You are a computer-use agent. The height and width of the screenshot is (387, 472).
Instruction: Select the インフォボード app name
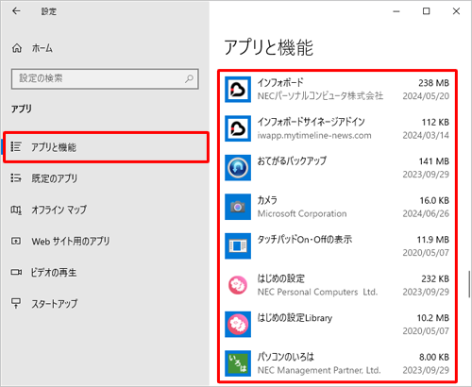(x=280, y=82)
